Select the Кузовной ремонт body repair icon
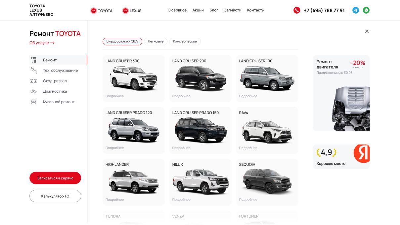Screen dimensions: 400x225 click(x=33, y=102)
